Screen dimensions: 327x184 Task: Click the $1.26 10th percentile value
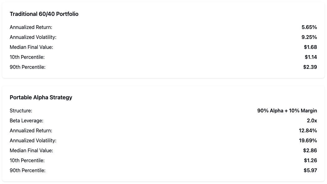tap(310, 160)
